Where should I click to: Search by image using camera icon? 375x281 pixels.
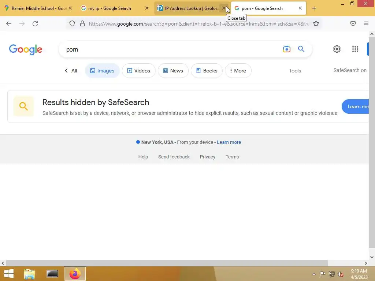click(x=286, y=49)
